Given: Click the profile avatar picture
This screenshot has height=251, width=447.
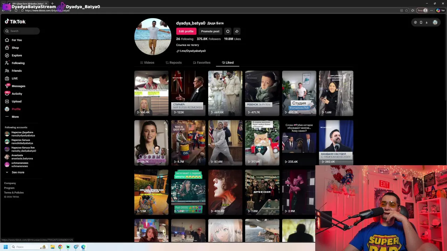Looking at the screenshot, I should click(153, 37).
